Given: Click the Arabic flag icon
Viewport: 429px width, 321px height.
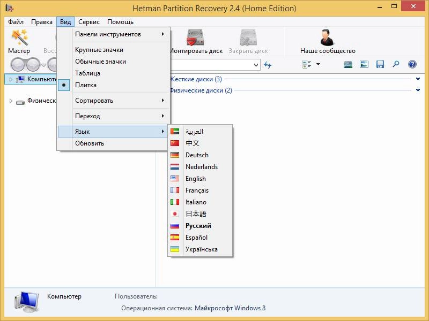Looking at the screenshot, I should [x=175, y=131].
